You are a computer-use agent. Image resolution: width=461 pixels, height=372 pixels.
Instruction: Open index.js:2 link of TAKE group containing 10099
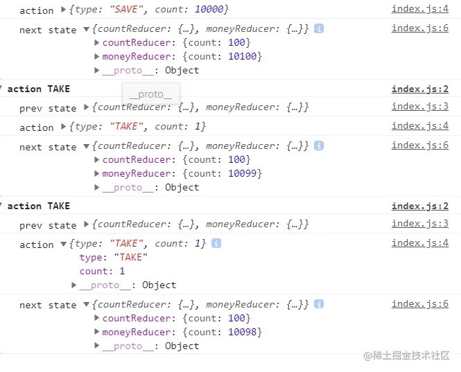tap(420, 89)
